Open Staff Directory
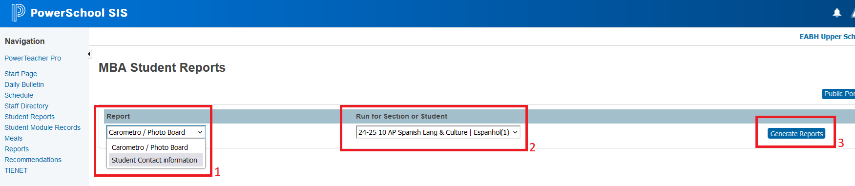The height and width of the screenshot is (186, 855). pos(26,106)
